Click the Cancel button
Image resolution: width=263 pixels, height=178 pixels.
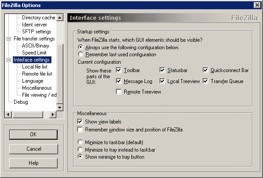tap(33, 149)
